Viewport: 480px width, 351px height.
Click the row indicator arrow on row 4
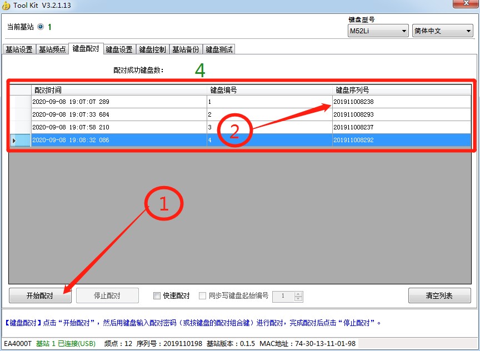(x=14, y=141)
